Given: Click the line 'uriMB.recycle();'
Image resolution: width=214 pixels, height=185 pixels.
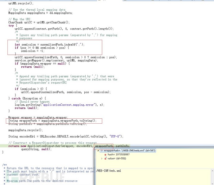Looking at the screenshot, I should tap(21, 3).
